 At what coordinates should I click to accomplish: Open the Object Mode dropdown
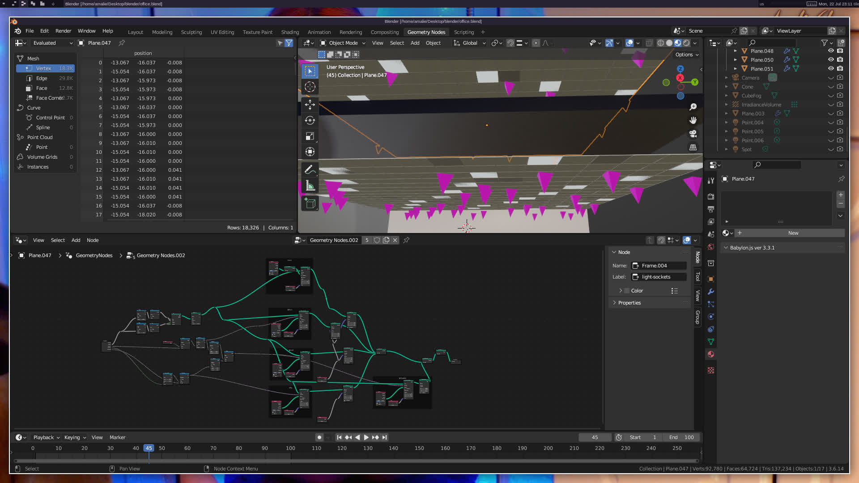point(343,43)
